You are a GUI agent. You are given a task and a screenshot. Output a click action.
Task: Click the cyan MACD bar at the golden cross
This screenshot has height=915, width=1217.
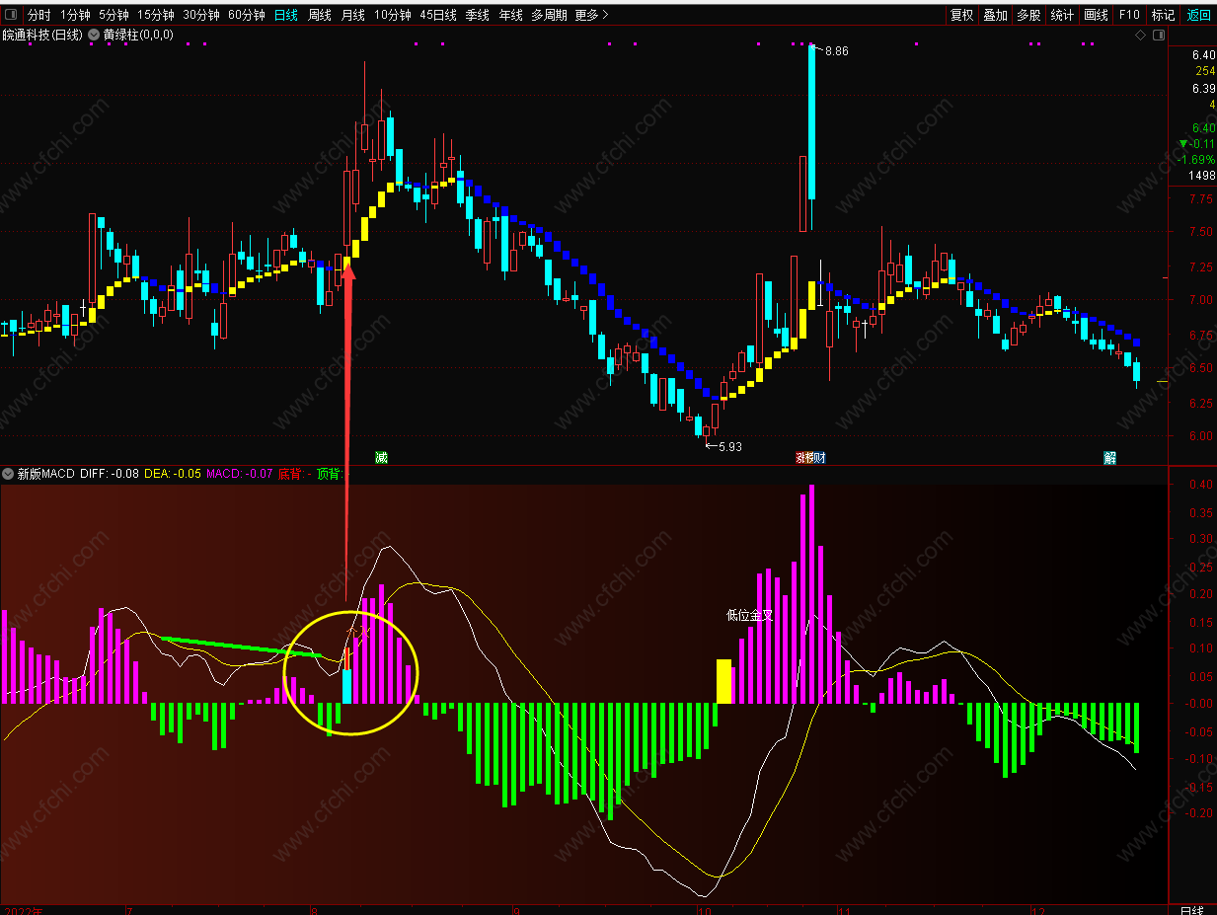point(346,687)
